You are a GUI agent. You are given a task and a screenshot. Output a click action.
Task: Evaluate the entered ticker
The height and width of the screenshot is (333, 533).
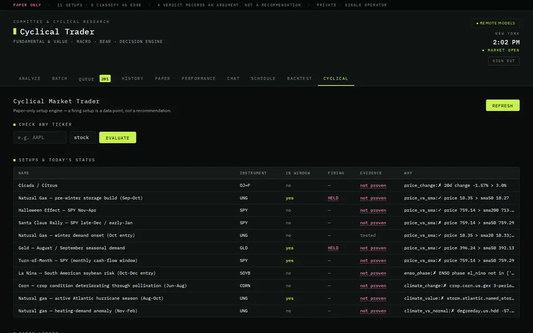(x=118, y=138)
